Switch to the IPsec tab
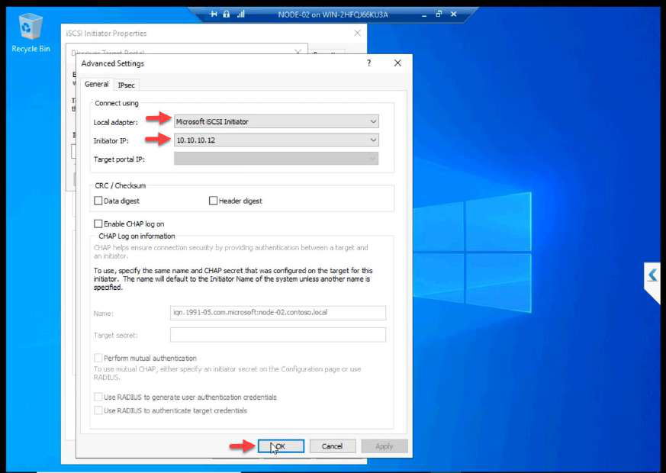 tap(126, 85)
